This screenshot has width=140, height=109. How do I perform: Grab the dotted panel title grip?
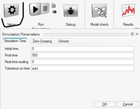pyautogui.click(x=86, y=34)
